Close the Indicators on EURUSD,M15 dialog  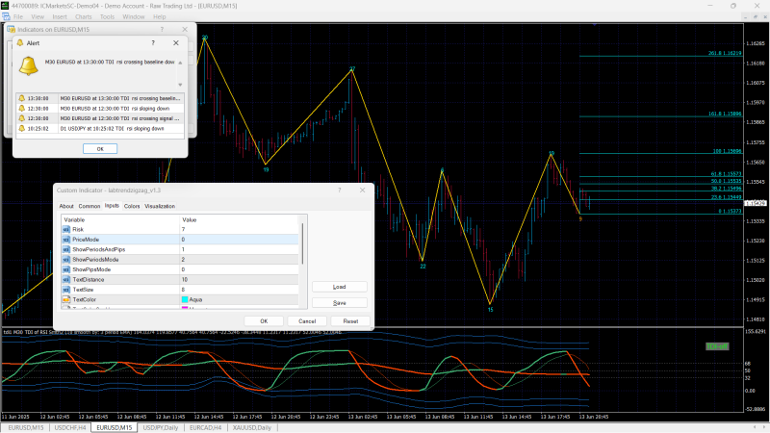(x=187, y=30)
